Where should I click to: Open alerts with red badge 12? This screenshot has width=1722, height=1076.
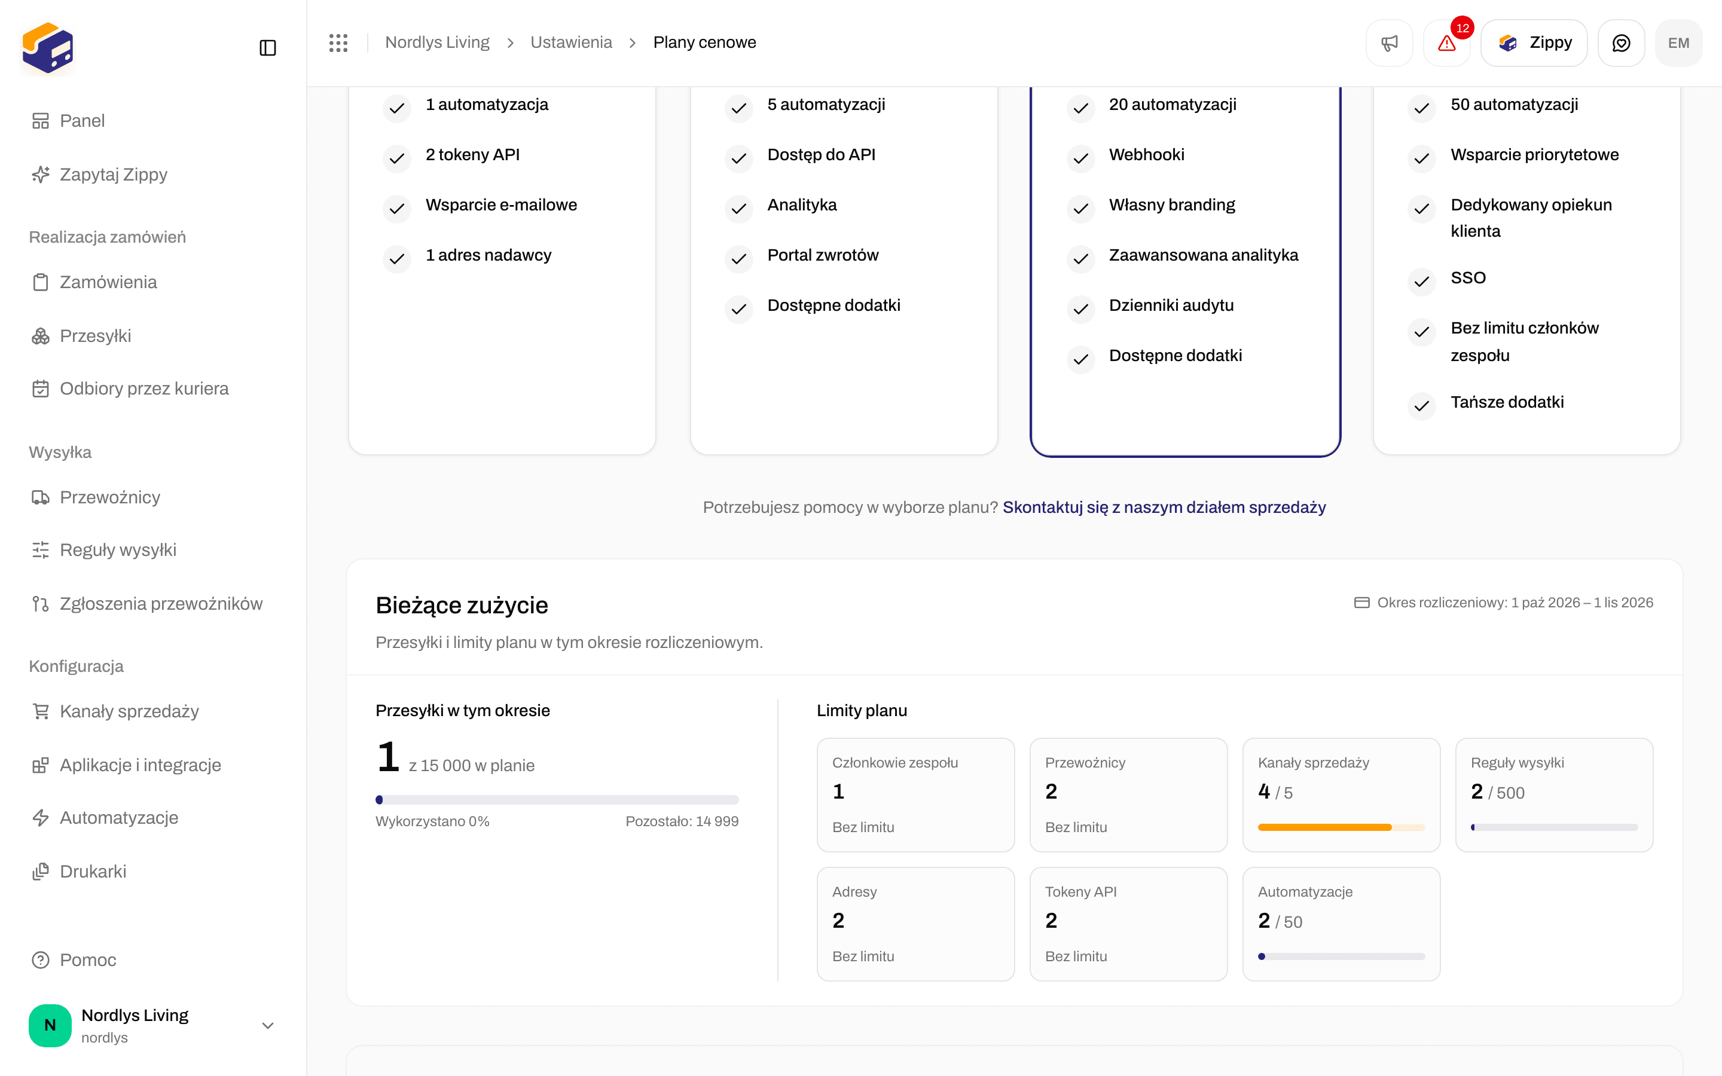click(x=1446, y=42)
